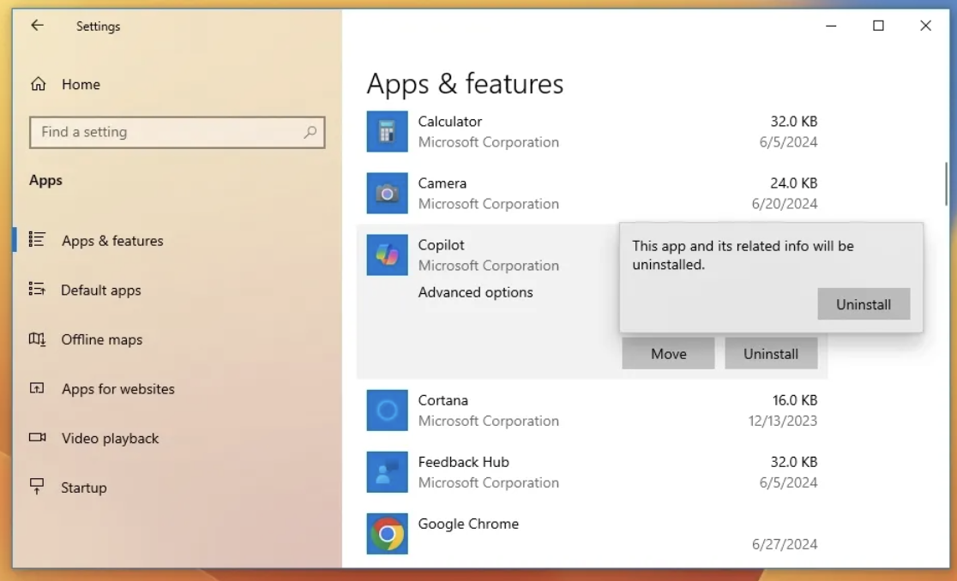Click the Calculator app icon

[387, 132]
